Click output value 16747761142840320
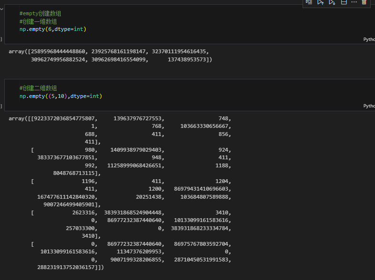The width and height of the screenshot is (375, 280). tap(66, 197)
